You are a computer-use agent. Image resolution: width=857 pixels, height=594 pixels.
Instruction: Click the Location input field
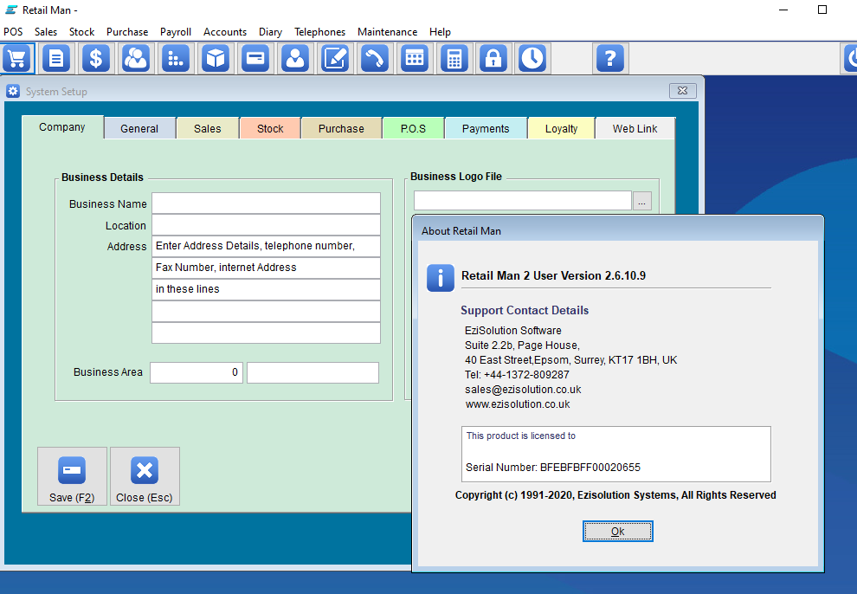266,224
